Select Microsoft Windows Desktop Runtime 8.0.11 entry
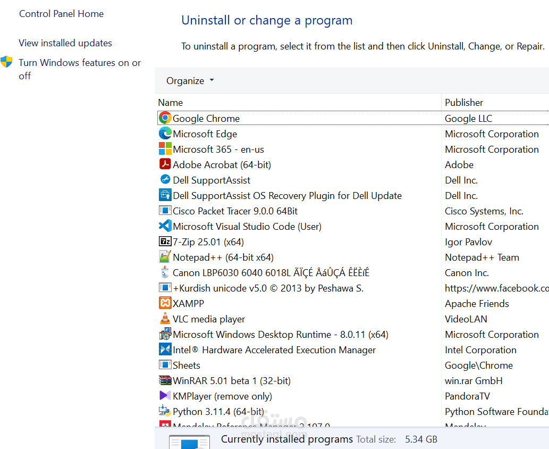This screenshot has width=549, height=449. pyautogui.click(x=281, y=335)
